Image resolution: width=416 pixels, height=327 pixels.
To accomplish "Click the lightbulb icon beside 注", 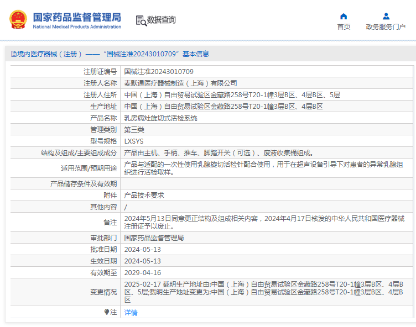I will point(107,312).
